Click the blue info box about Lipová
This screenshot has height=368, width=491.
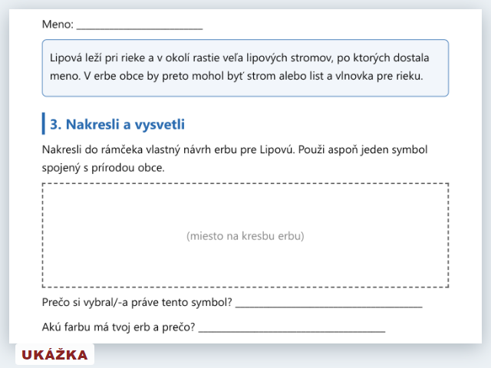pyautogui.click(x=245, y=68)
